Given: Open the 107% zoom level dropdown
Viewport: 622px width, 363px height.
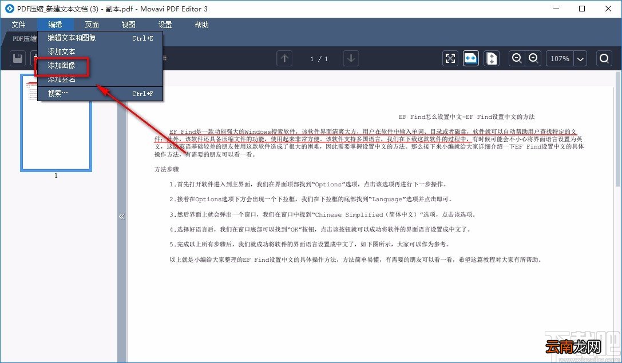Looking at the screenshot, I should (x=580, y=59).
